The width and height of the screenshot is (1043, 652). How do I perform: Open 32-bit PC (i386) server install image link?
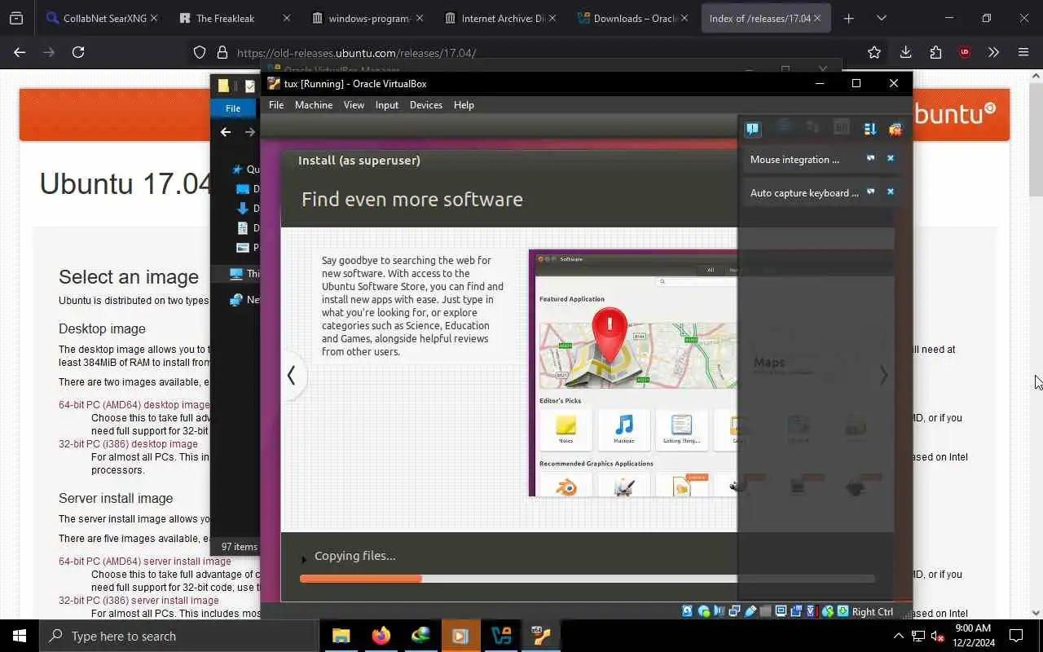pos(139,601)
